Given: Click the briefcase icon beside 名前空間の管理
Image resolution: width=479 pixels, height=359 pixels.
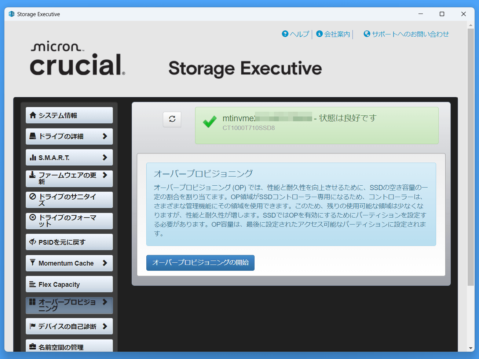Looking at the screenshot, I should tap(33, 347).
